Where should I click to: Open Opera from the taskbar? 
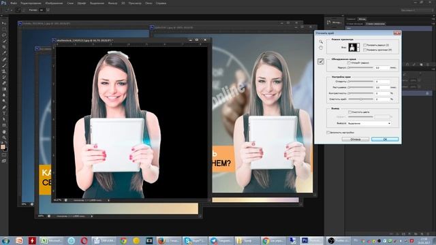click(84, 240)
